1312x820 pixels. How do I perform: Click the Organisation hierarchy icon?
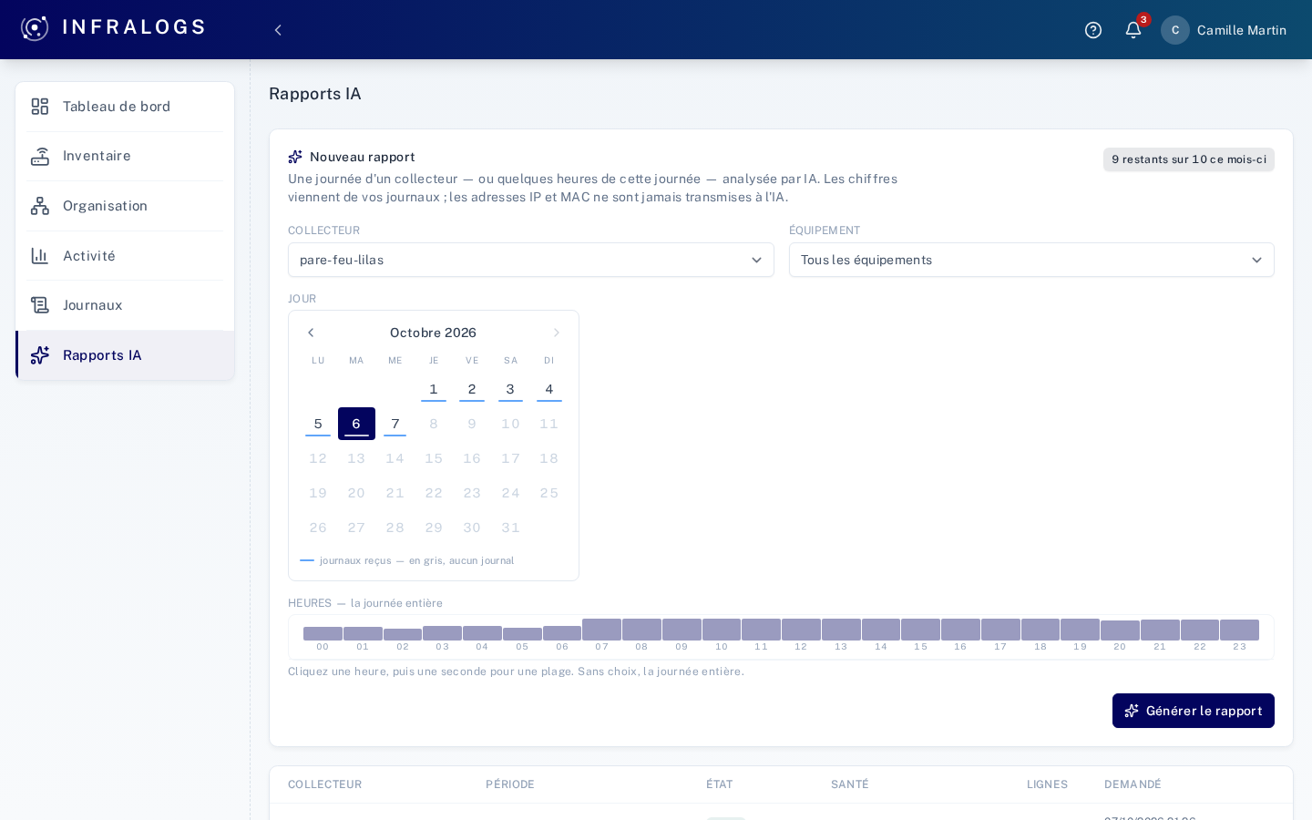click(40, 206)
